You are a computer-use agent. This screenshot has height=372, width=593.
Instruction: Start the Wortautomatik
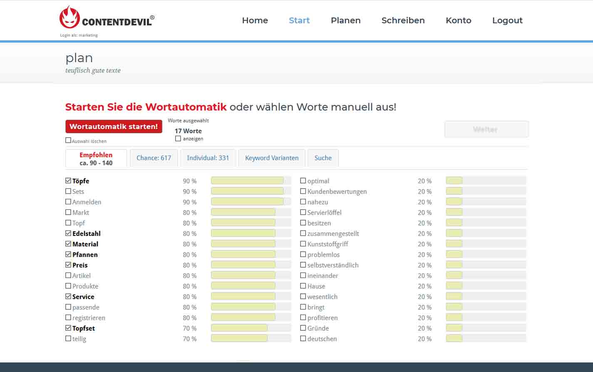click(x=114, y=126)
